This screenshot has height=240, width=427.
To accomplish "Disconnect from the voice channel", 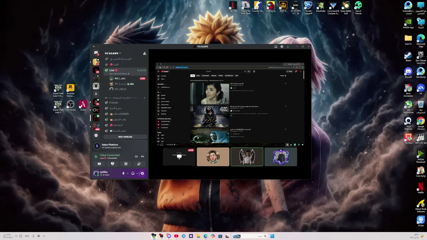I will pos(142,156).
